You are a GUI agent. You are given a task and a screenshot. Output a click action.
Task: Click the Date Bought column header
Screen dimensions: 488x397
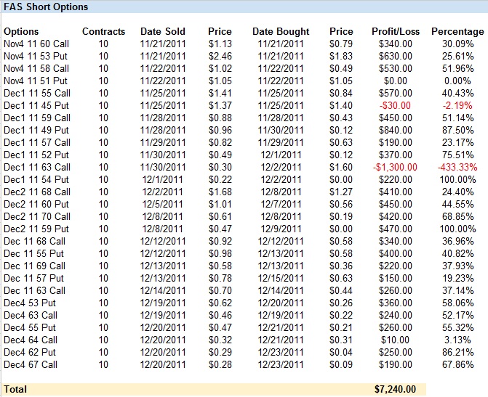pyautogui.click(x=281, y=31)
